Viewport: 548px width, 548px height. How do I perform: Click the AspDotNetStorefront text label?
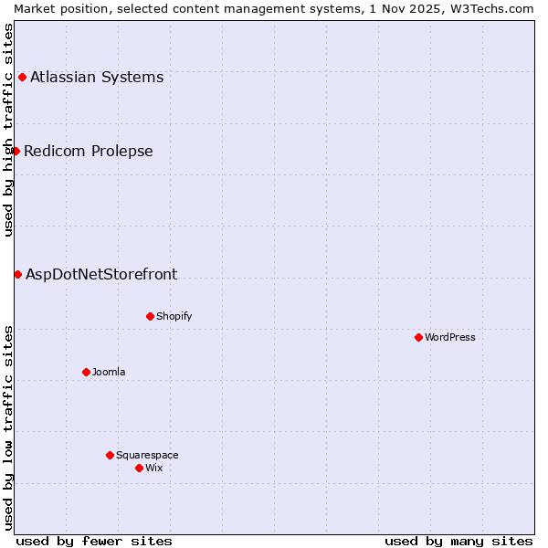tap(101, 274)
